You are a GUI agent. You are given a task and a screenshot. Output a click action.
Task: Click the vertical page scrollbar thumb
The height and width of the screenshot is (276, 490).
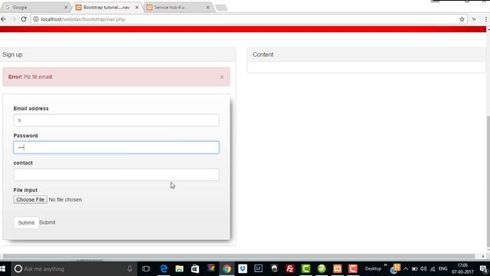coord(488,182)
